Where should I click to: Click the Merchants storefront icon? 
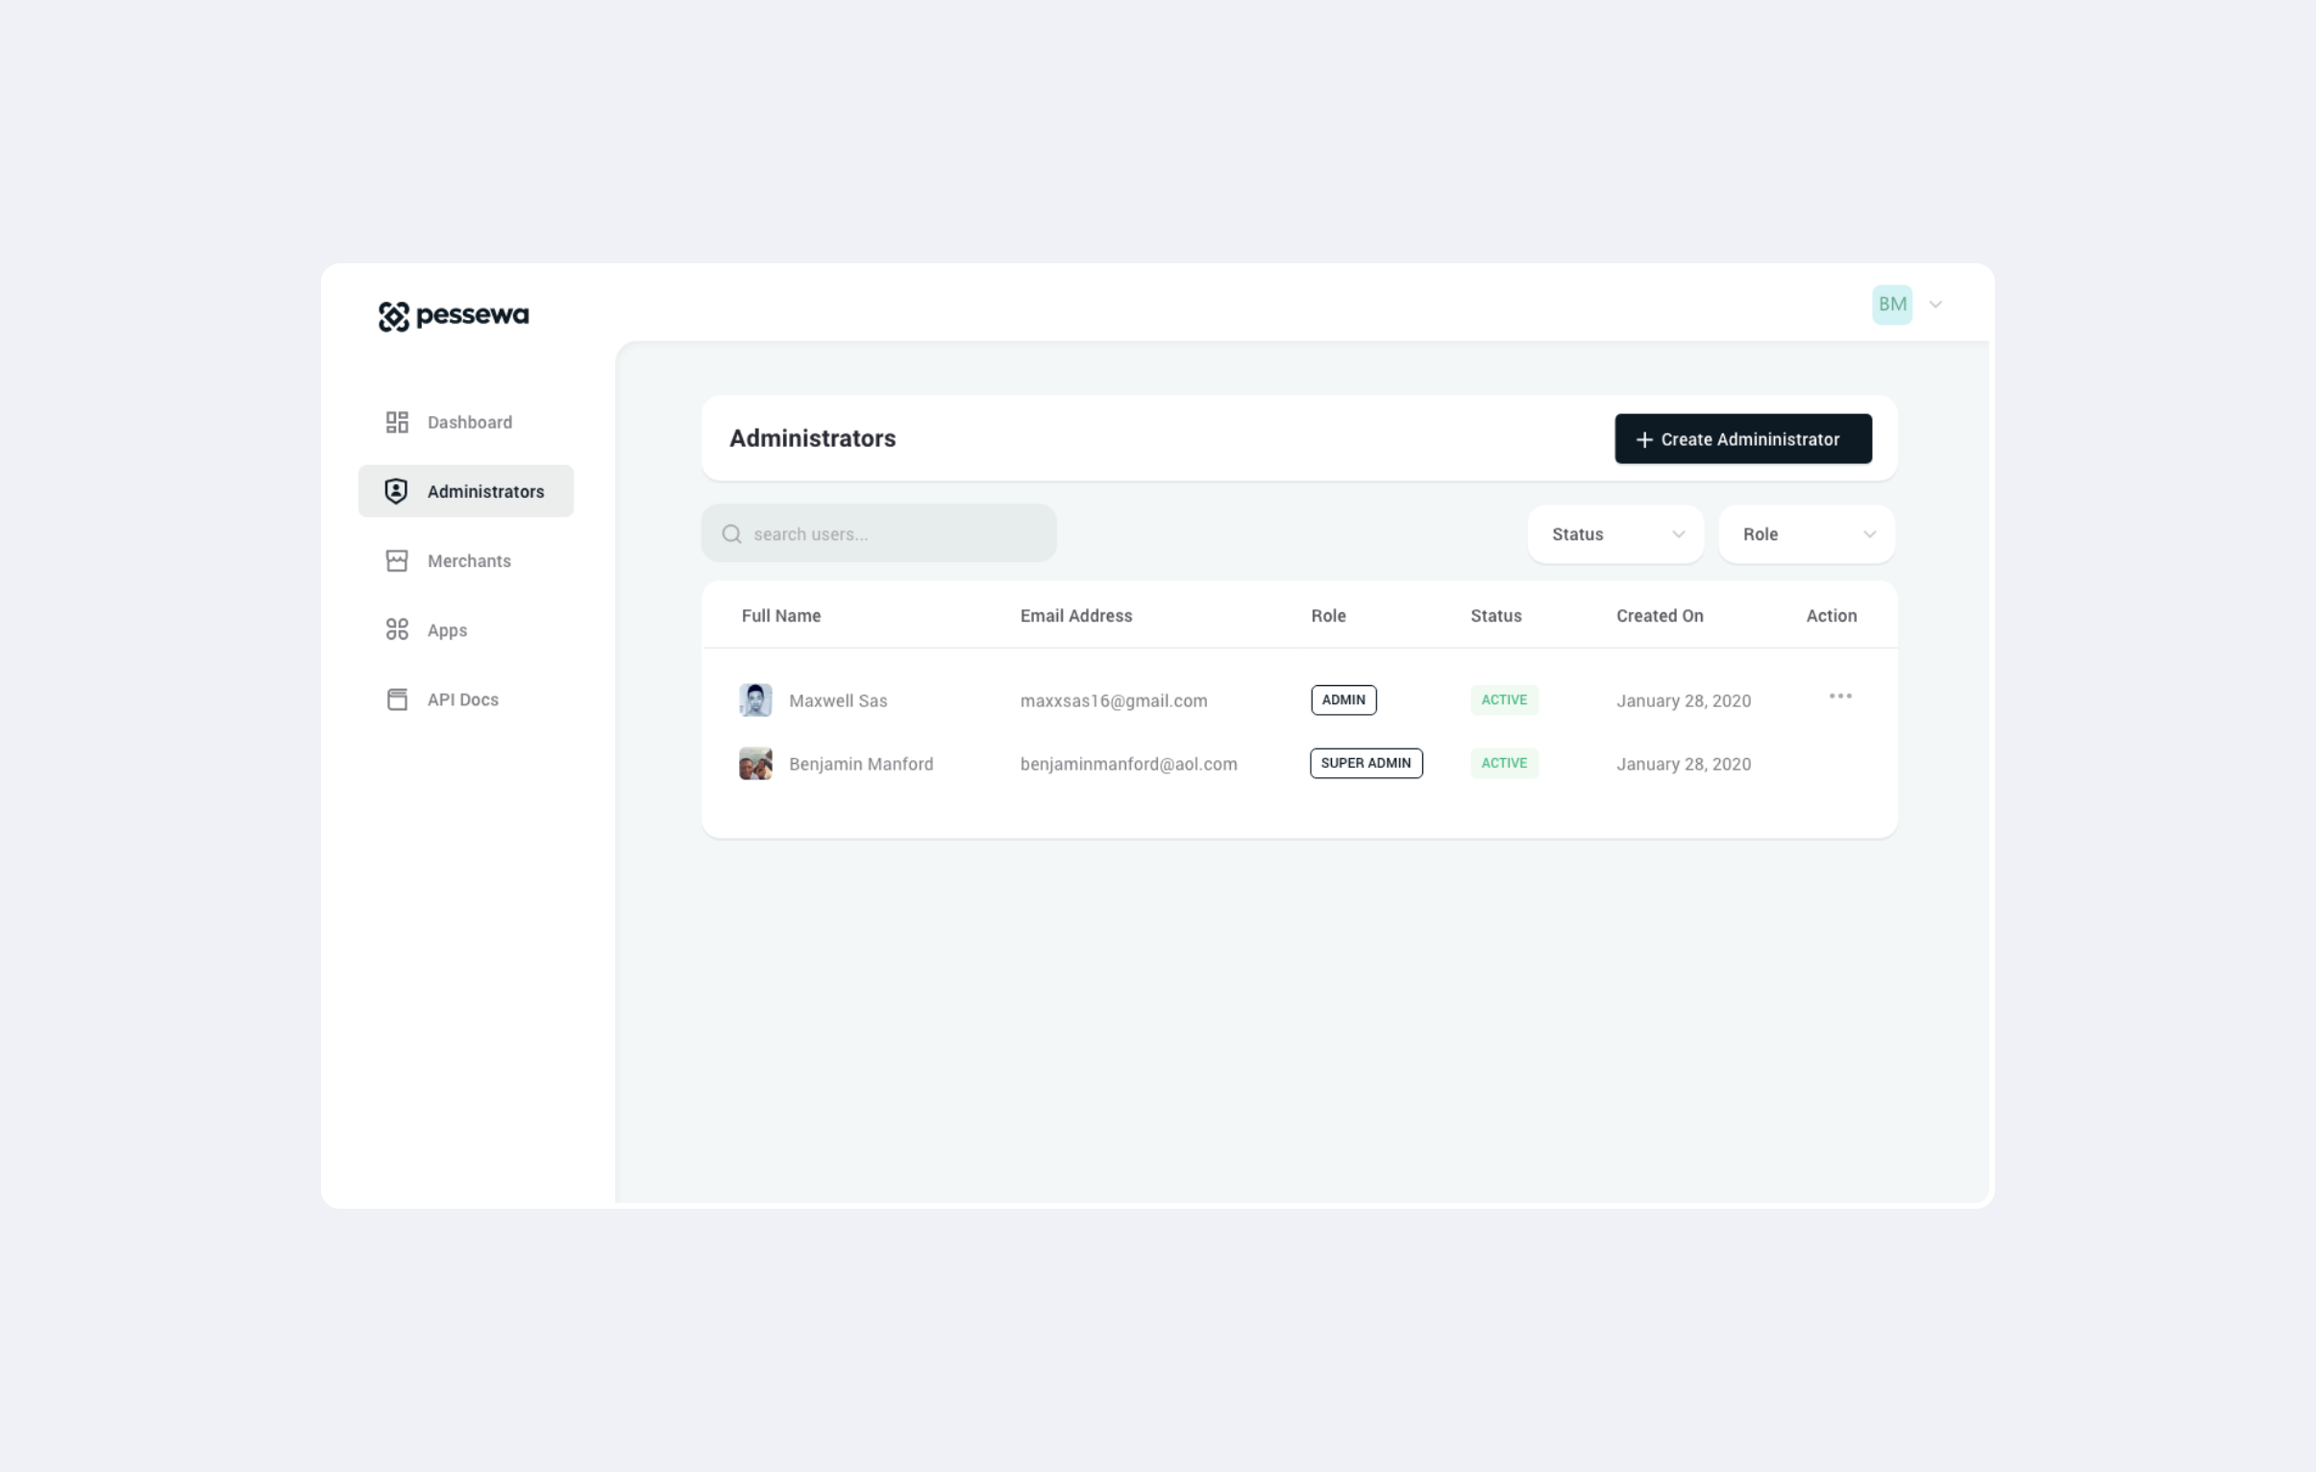pos(396,560)
